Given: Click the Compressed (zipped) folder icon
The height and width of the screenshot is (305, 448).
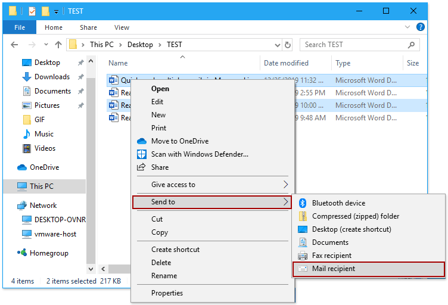Looking at the screenshot, I should (x=302, y=216).
